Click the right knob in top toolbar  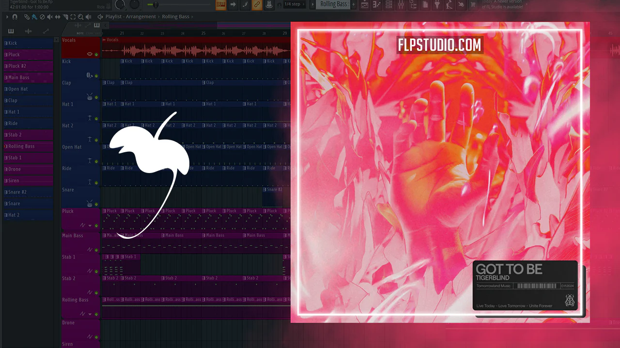click(134, 4)
